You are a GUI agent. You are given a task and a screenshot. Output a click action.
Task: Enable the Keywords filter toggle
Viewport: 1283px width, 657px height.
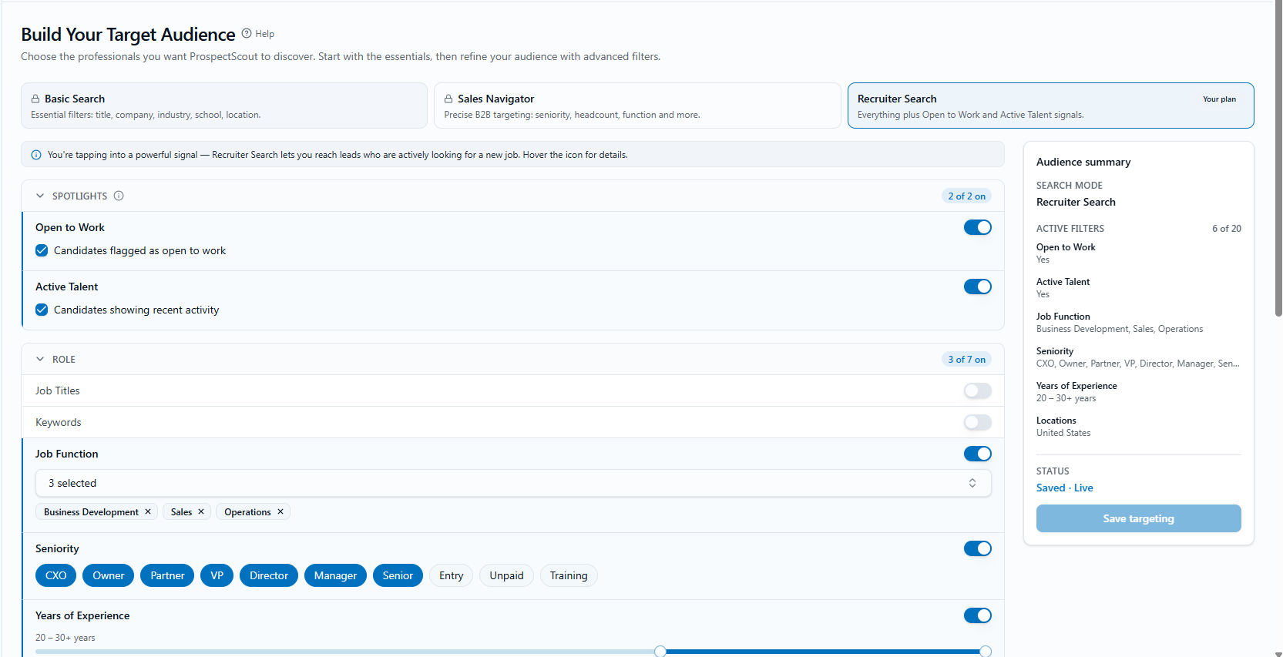click(x=978, y=422)
